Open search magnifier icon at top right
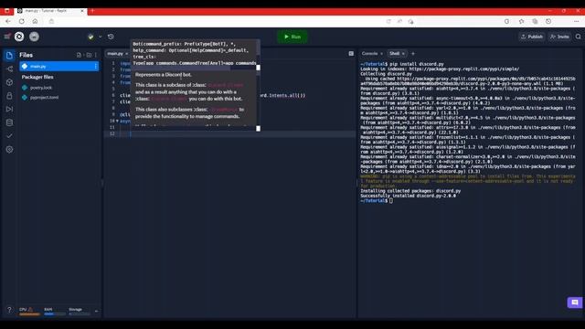Image resolution: width=585 pixels, height=329 pixels. (578, 37)
